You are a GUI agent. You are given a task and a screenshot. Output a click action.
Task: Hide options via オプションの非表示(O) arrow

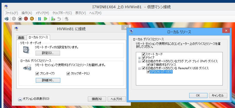20,99
